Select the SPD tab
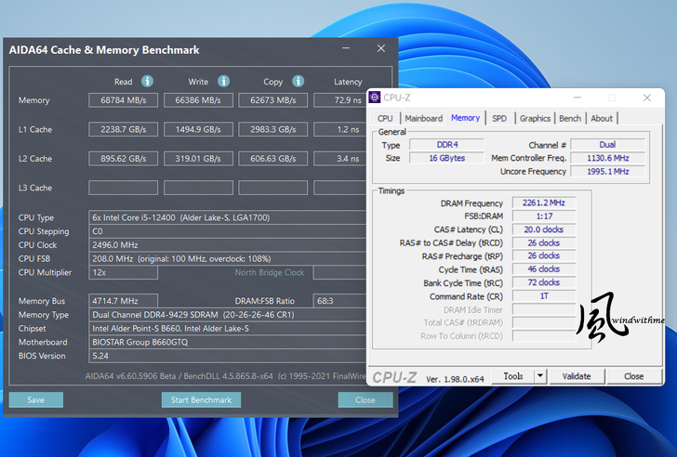This screenshot has width=677, height=457. pyautogui.click(x=499, y=118)
